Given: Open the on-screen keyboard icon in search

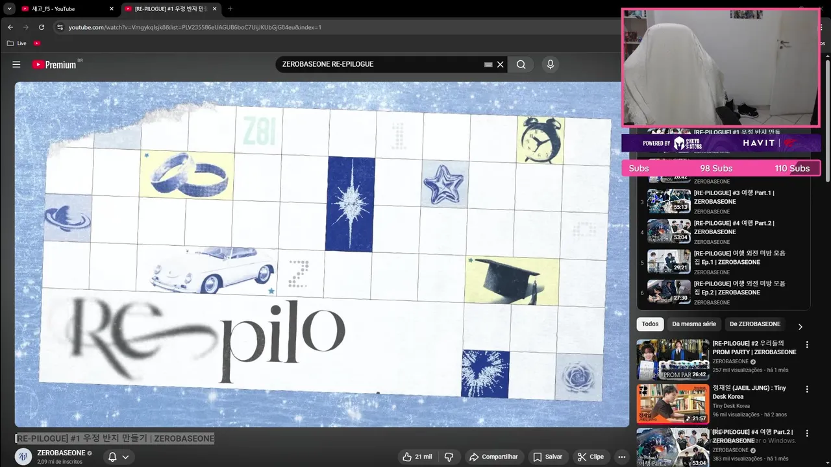Looking at the screenshot, I should (x=488, y=65).
